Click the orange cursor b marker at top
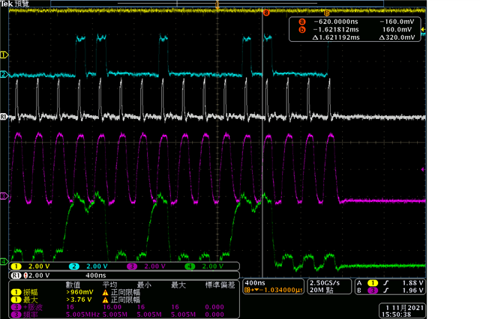This screenshot has height=319, width=480. tap(327, 13)
